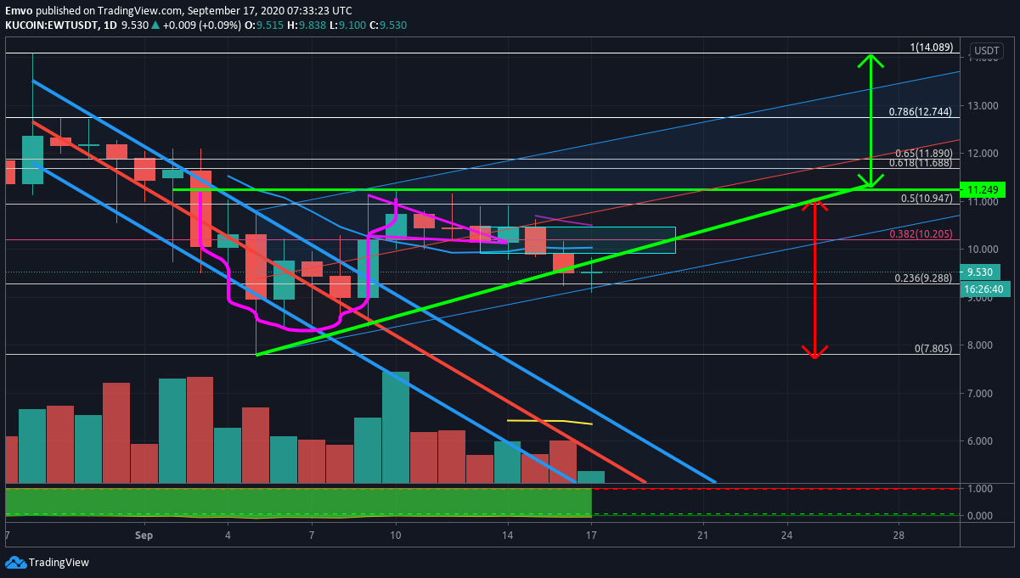Click the 0.236(9.288) Fibonacci label
Viewport: 1020px width, 578px height.
924,278
